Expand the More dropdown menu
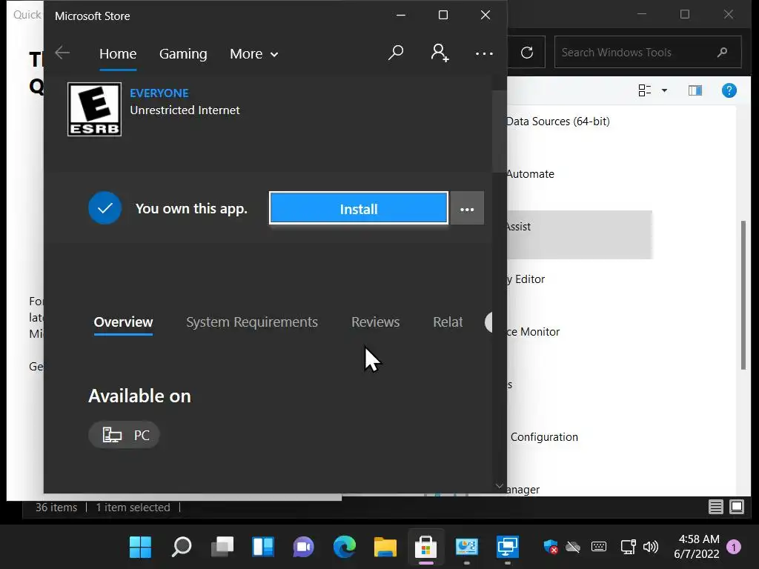This screenshot has height=569, width=759. click(253, 53)
